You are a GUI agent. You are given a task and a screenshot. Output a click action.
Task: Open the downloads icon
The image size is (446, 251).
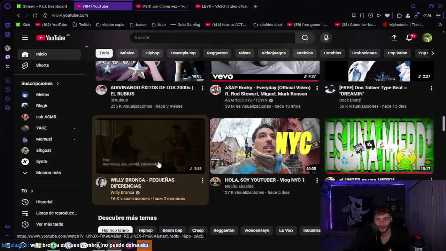coord(416,15)
